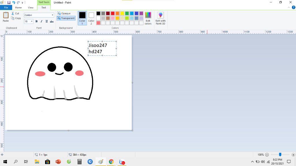Expand the font size 18 dropdown
Screen dimensions: 296x166
(x=32, y=21)
